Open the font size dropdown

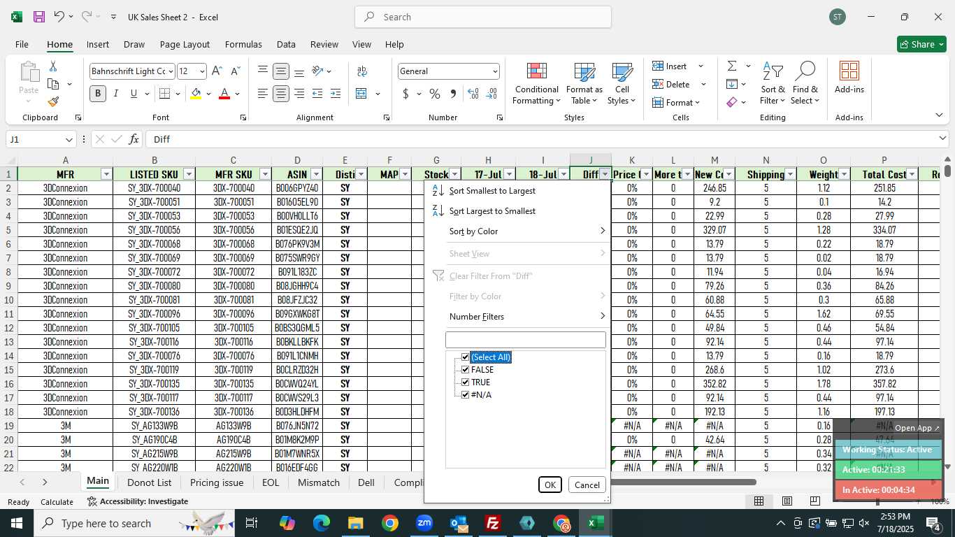click(x=202, y=71)
